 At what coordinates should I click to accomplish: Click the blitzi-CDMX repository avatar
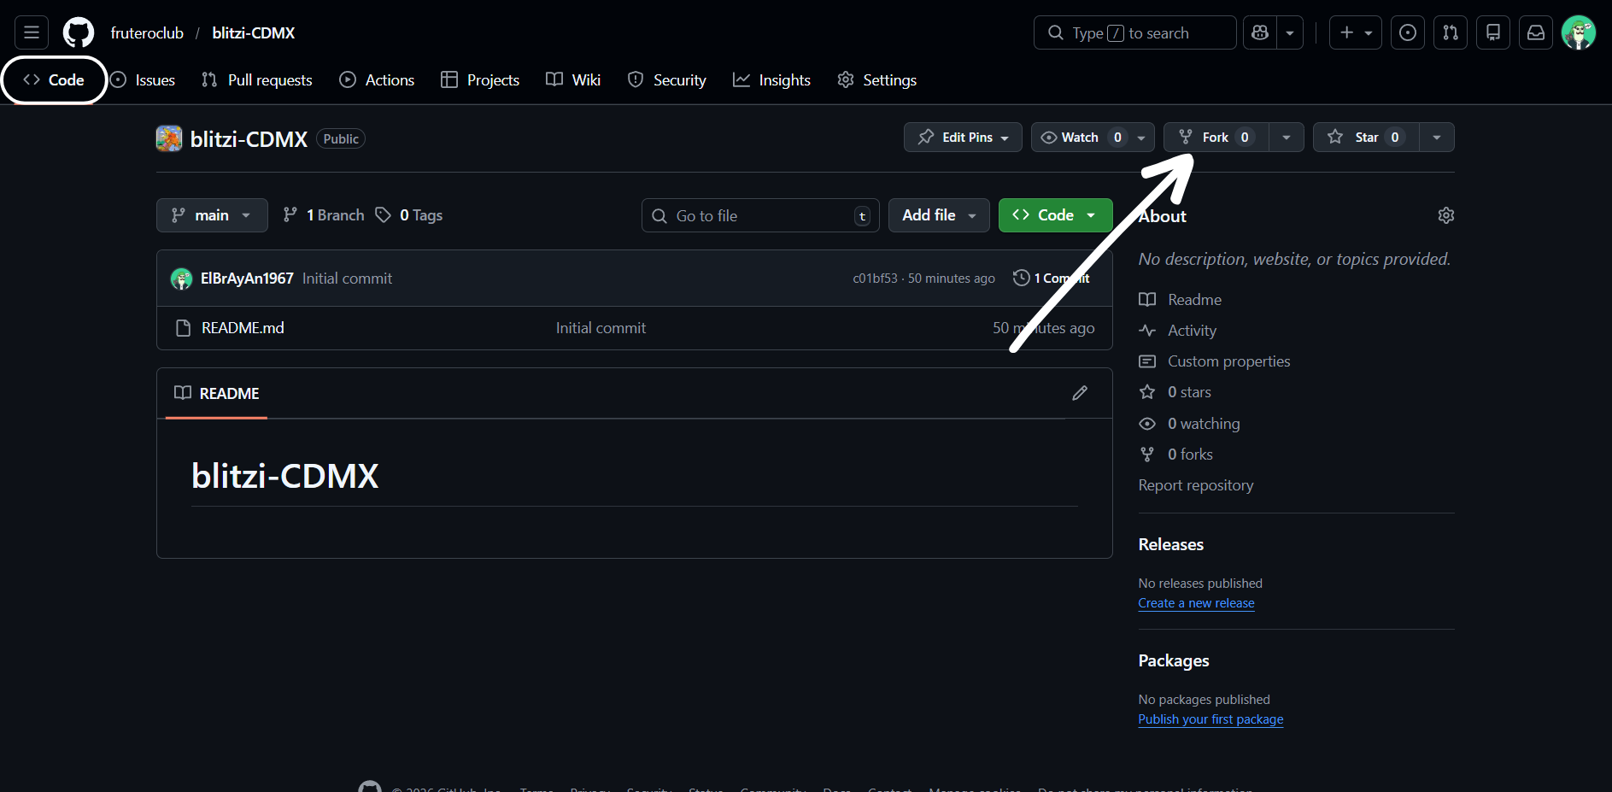[169, 138]
